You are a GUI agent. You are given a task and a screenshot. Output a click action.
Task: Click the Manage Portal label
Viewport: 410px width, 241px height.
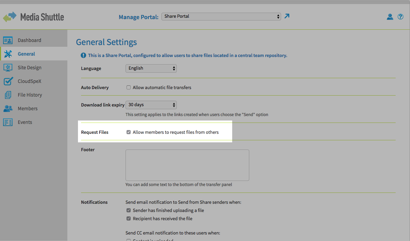[x=138, y=17]
